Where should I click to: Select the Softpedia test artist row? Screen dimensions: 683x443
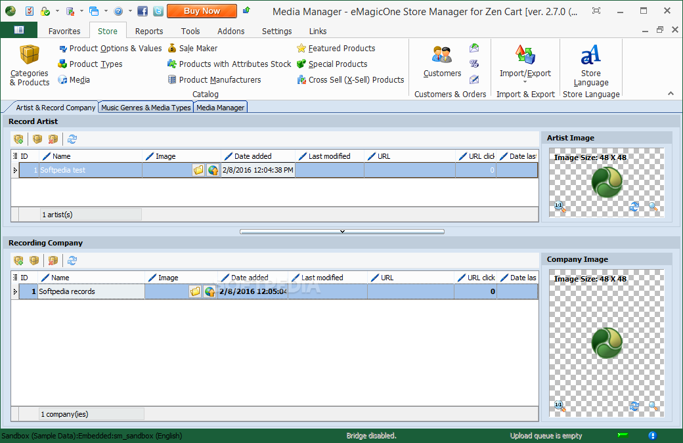(278, 170)
